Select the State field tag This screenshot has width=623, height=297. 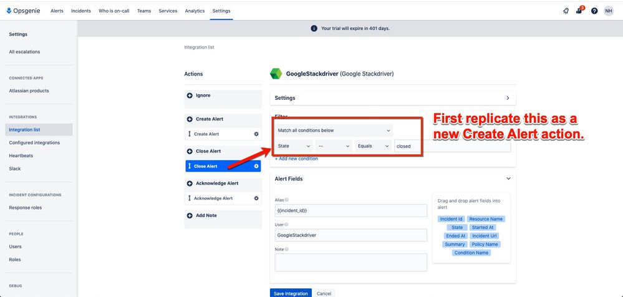click(457, 227)
